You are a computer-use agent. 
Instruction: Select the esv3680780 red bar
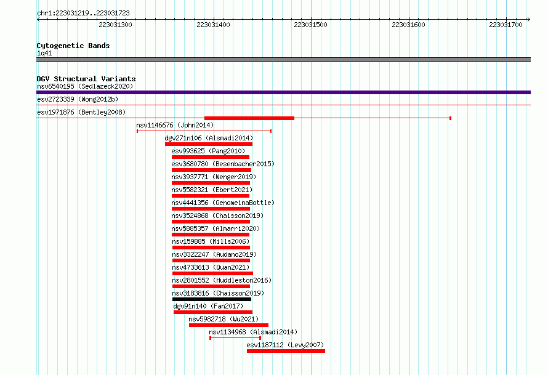211,170
